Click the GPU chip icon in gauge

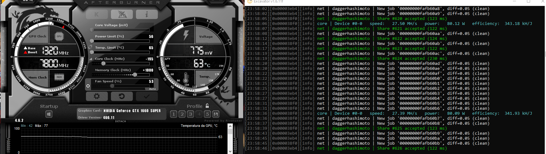59,36
